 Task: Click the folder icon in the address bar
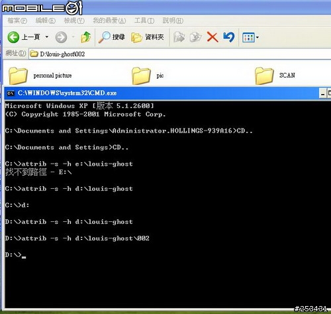(34, 54)
